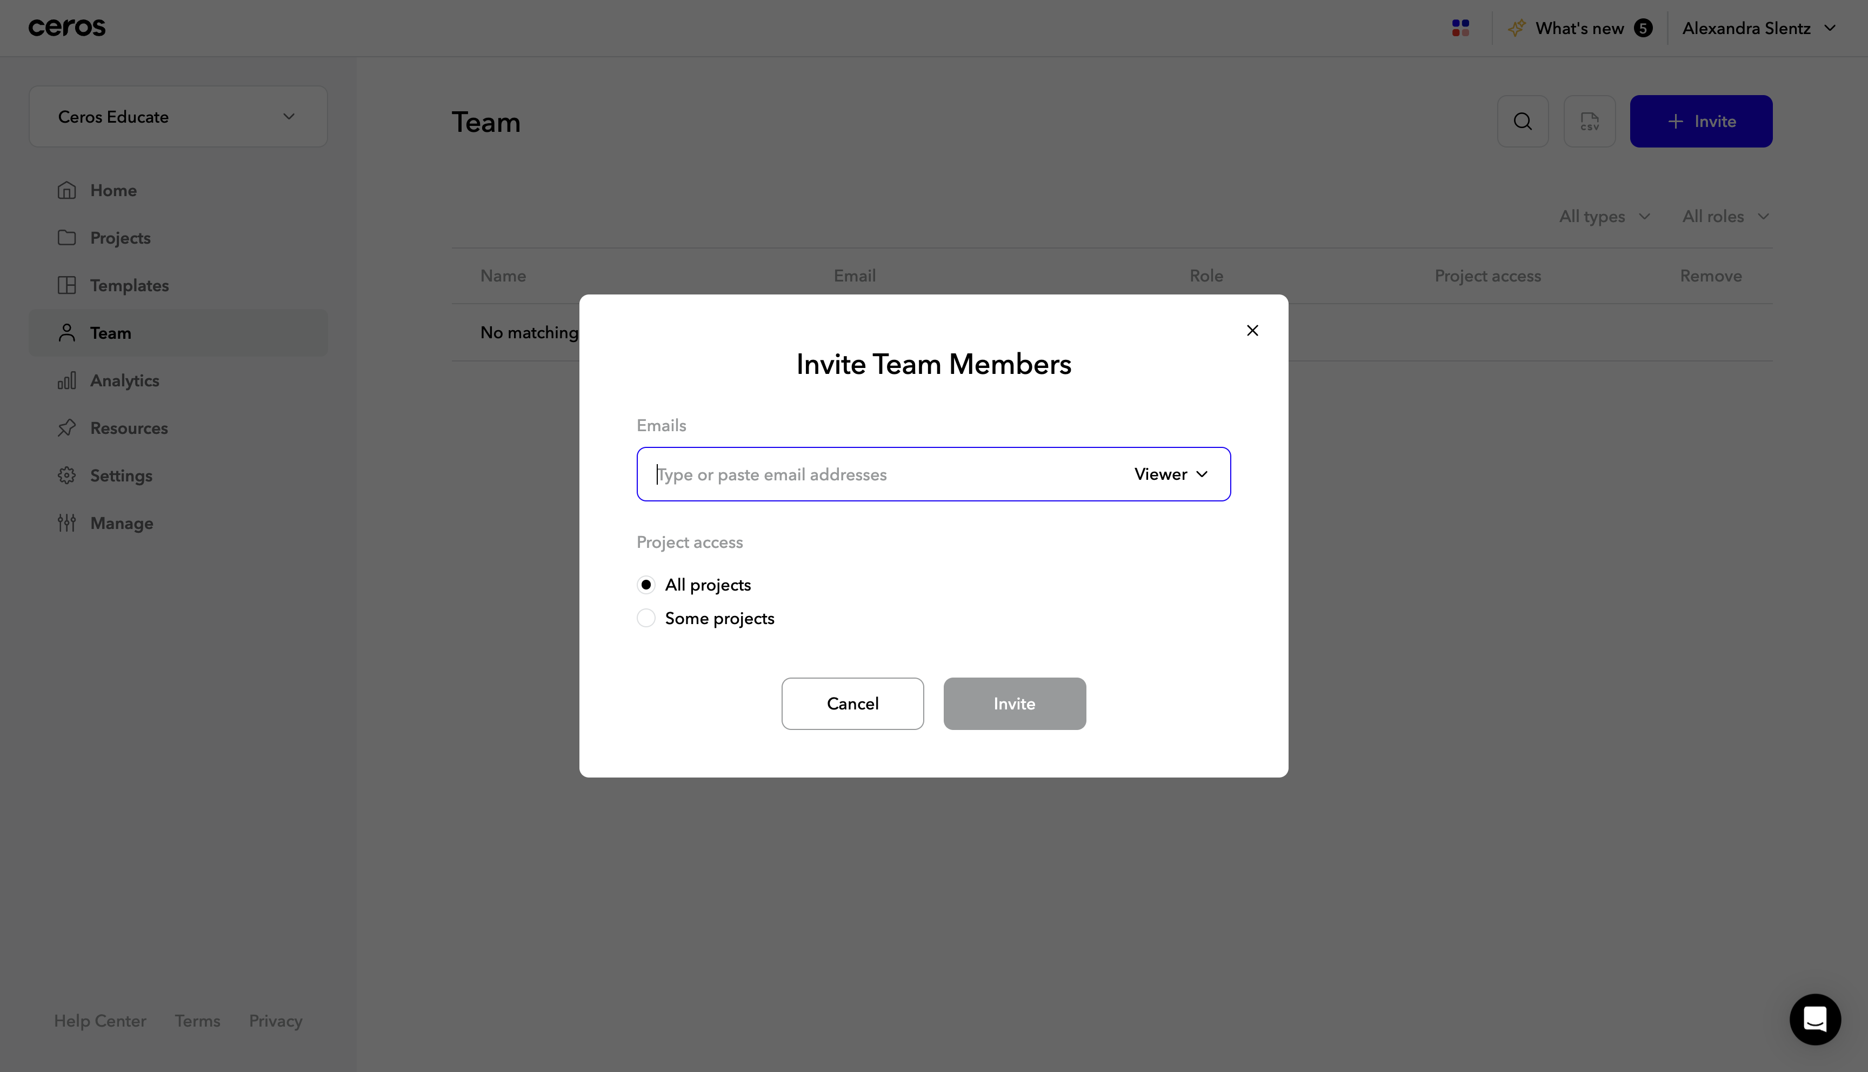
Task: Click the Resources pin icon
Action: 67,428
